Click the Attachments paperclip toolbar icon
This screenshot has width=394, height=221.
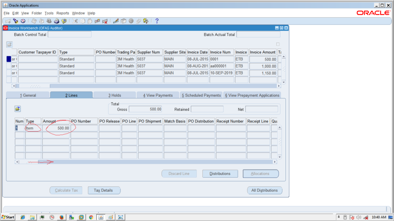(x=139, y=21)
